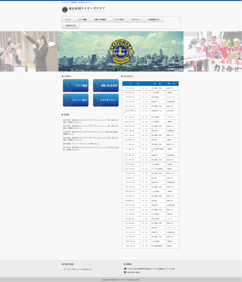
Task: Select クラブ概要 in the navigation bar
Action: (82, 19)
